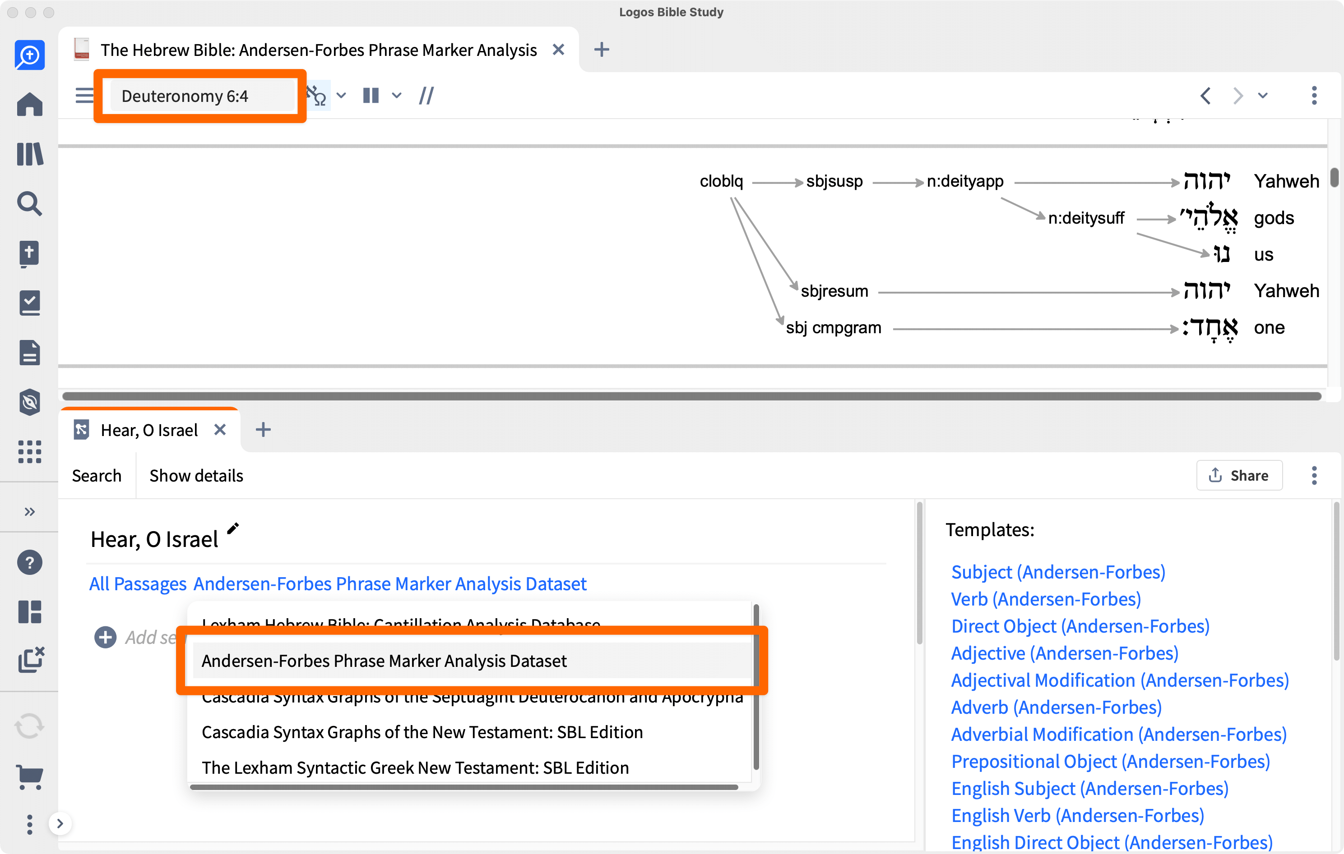1344x854 pixels.
Task: Click Show details in the syntax search toolbar
Action: point(196,475)
